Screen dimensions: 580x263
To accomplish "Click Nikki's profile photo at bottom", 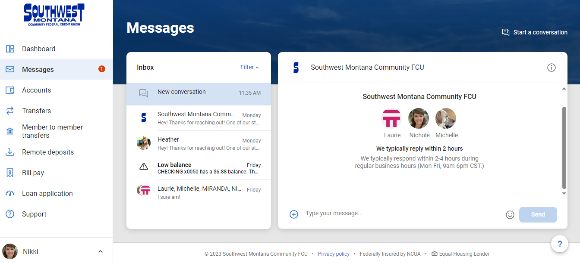I will click(x=10, y=251).
